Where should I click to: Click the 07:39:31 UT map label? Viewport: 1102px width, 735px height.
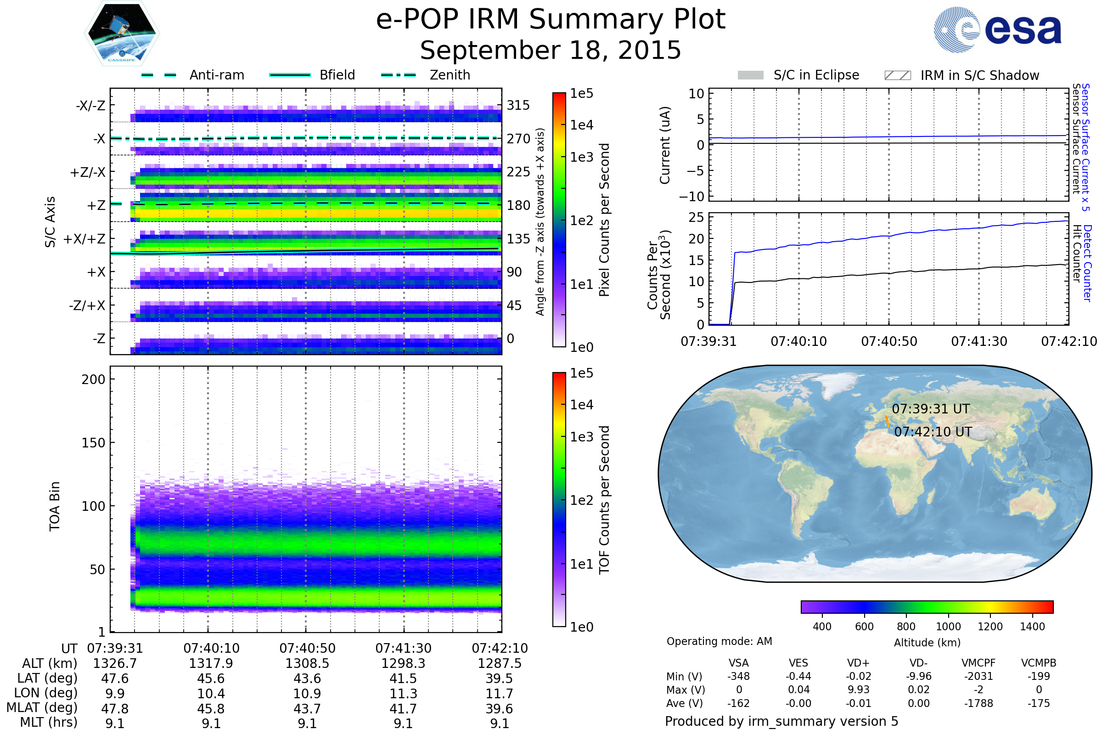tap(931, 409)
